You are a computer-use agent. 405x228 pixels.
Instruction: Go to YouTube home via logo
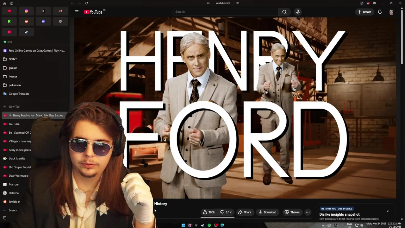(93, 12)
